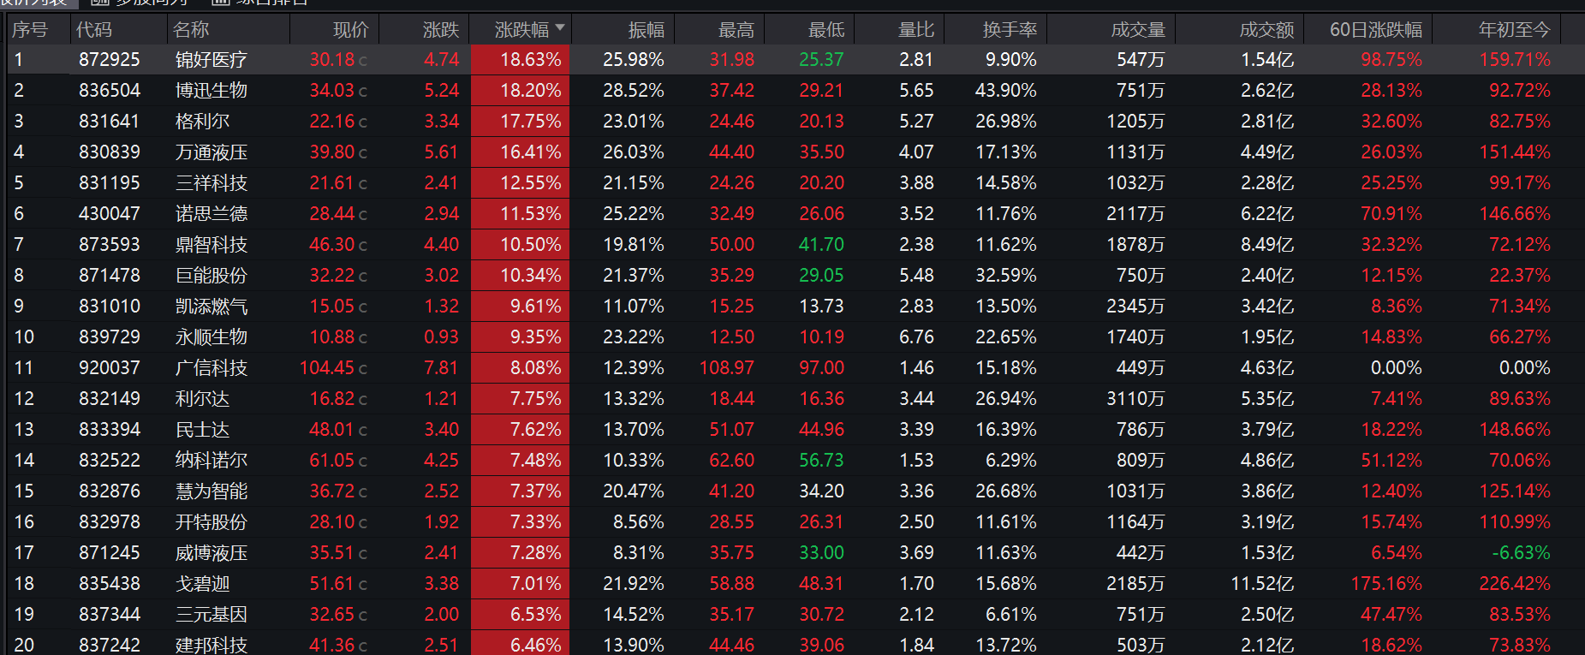Sort by the 名称 column header

(x=191, y=30)
